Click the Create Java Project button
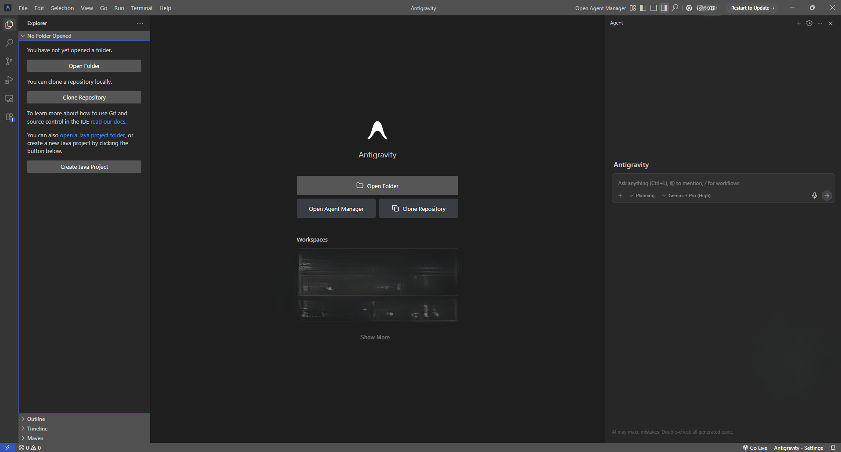The height and width of the screenshot is (452, 841). click(x=84, y=167)
